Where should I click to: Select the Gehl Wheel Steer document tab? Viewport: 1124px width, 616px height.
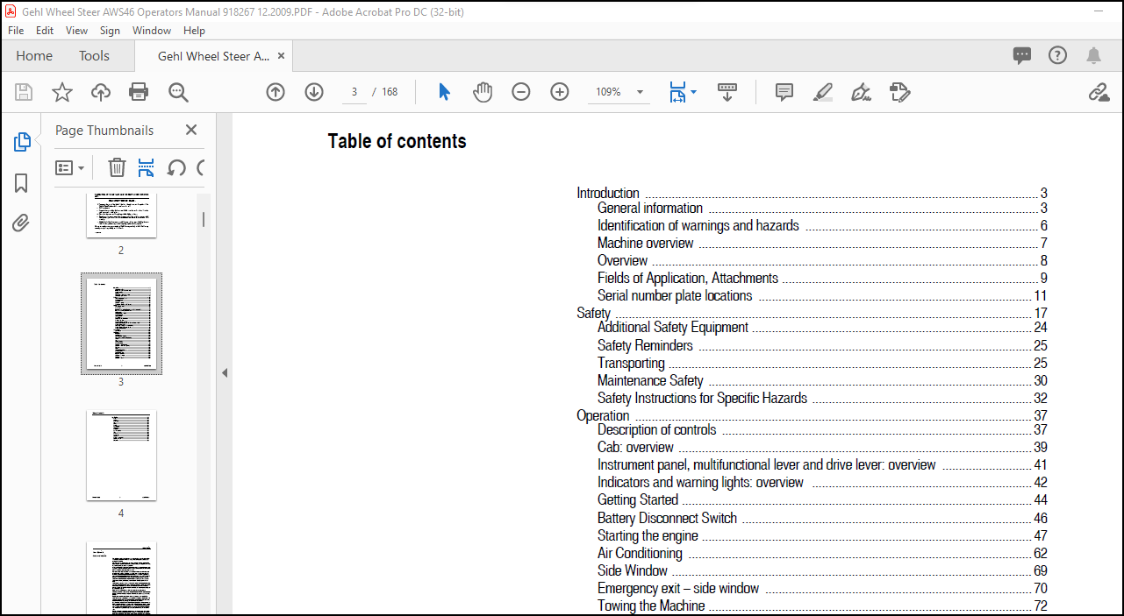[213, 56]
